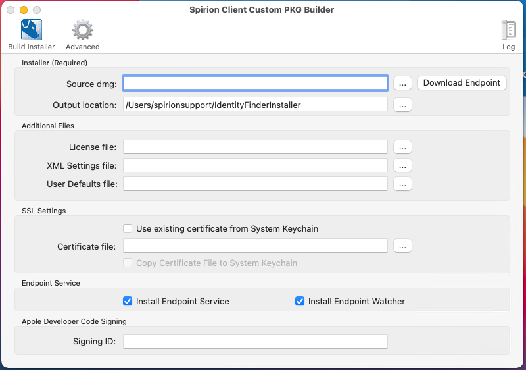Open the Log document icon
This screenshot has width=526, height=370.
click(x=508, y=31)
